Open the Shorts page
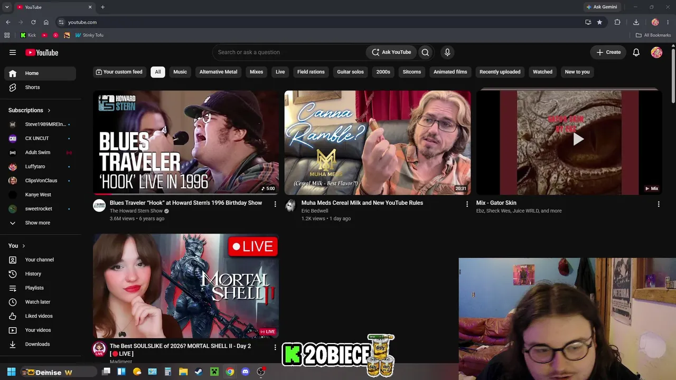Viewport: 676px width, 380px height. [40, 88]
